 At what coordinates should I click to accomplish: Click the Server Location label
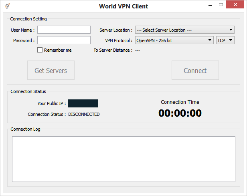(116, 30)
